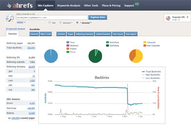The image size is (191, 125).
Task: Click the Text legend color swatch
Action: pos(68,42)
